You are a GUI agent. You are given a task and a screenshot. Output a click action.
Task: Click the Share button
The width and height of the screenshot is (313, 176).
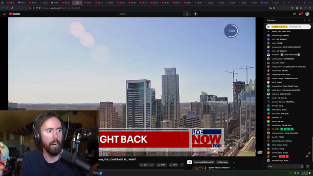(161, 165)
